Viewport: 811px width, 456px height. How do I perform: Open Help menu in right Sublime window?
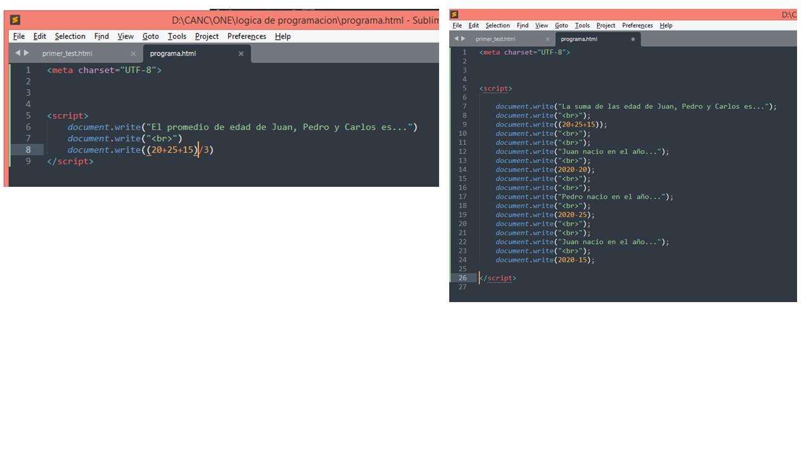[x=666, y=25]
